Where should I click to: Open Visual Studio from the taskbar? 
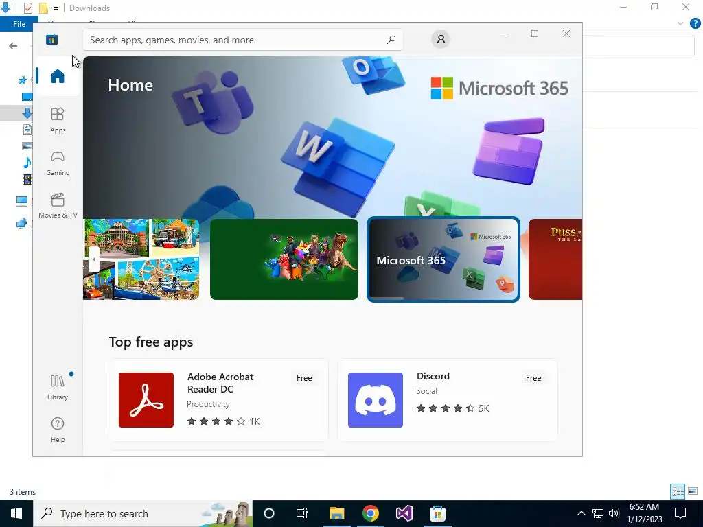click(x=404, y=513)
